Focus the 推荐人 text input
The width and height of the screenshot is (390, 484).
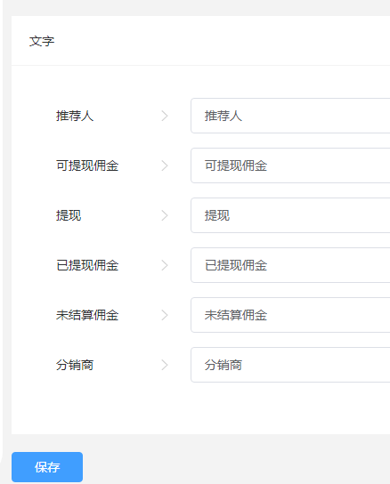pos(290,116)
